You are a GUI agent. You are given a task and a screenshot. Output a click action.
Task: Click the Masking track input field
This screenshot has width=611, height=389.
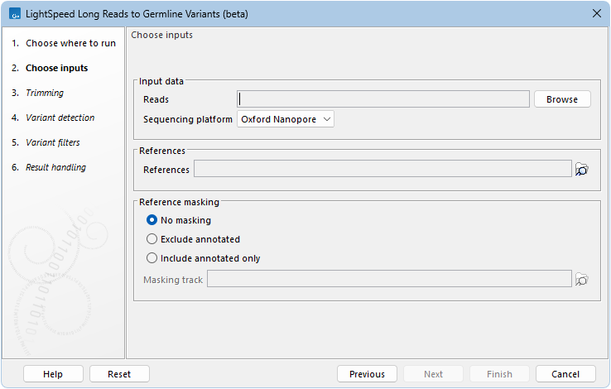tap(389, 279)
